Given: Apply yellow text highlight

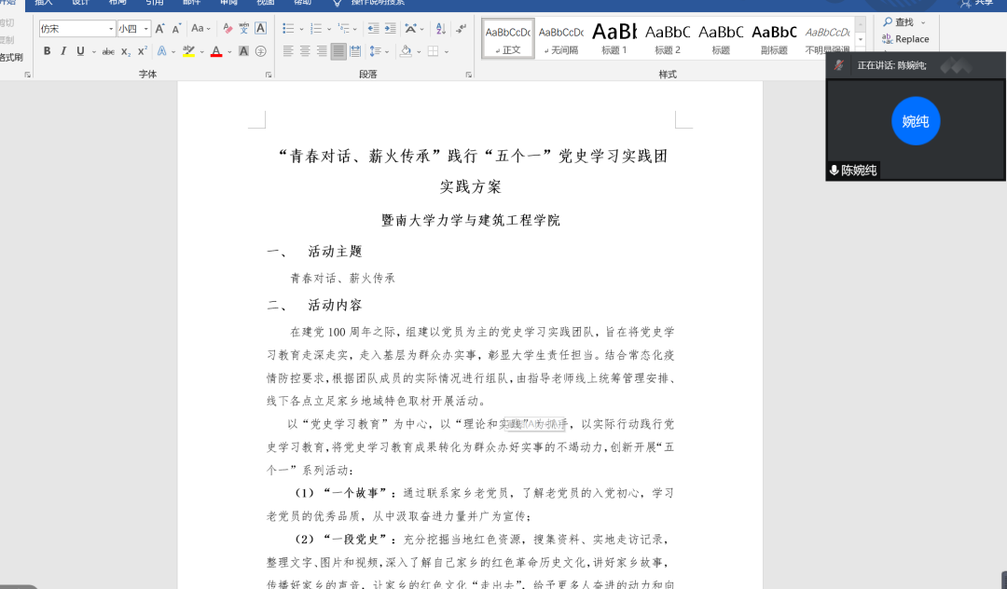Looking at the screenshot, I should pyautogui.click(x=188, y=50).
